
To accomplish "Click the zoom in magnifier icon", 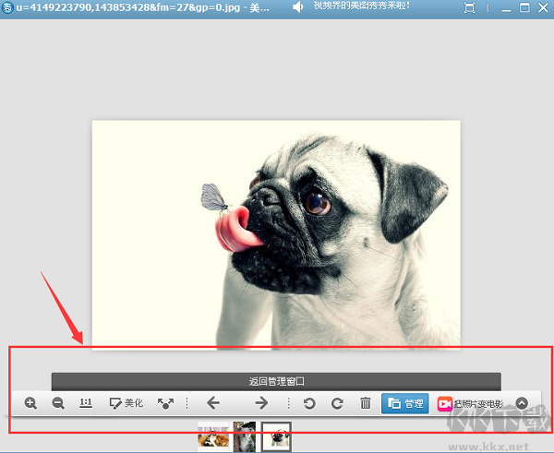I will pos(30,403).
